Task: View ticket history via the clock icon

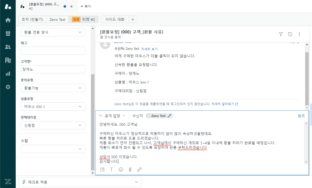Action: (x=290, y=34)
